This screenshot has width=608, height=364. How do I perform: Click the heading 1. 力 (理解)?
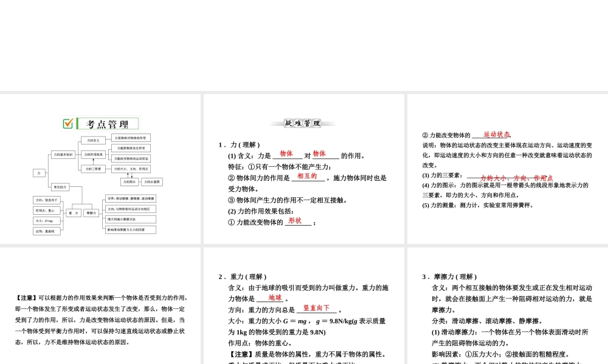point(239,144)
